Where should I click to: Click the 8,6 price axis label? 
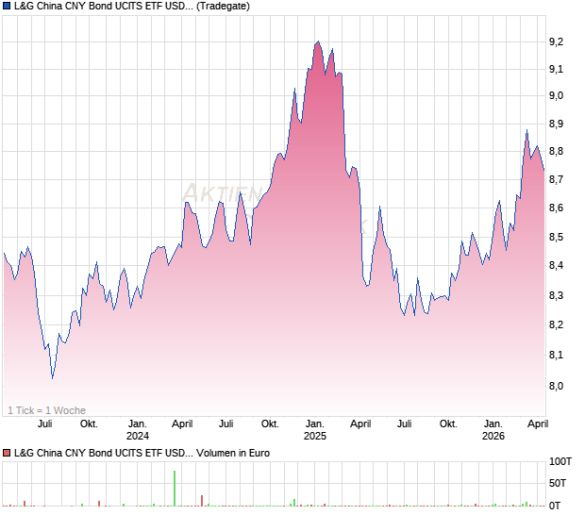(556, 208)
